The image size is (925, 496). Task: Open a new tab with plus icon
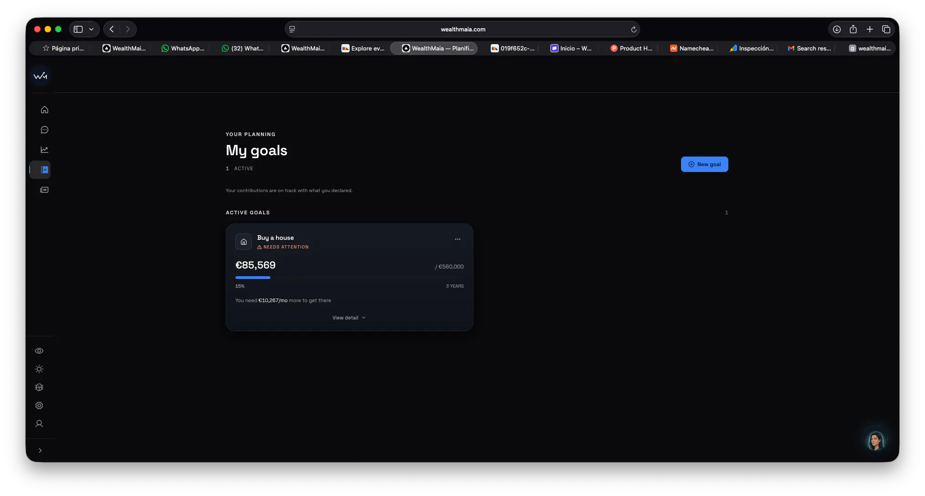click(869, 29)
